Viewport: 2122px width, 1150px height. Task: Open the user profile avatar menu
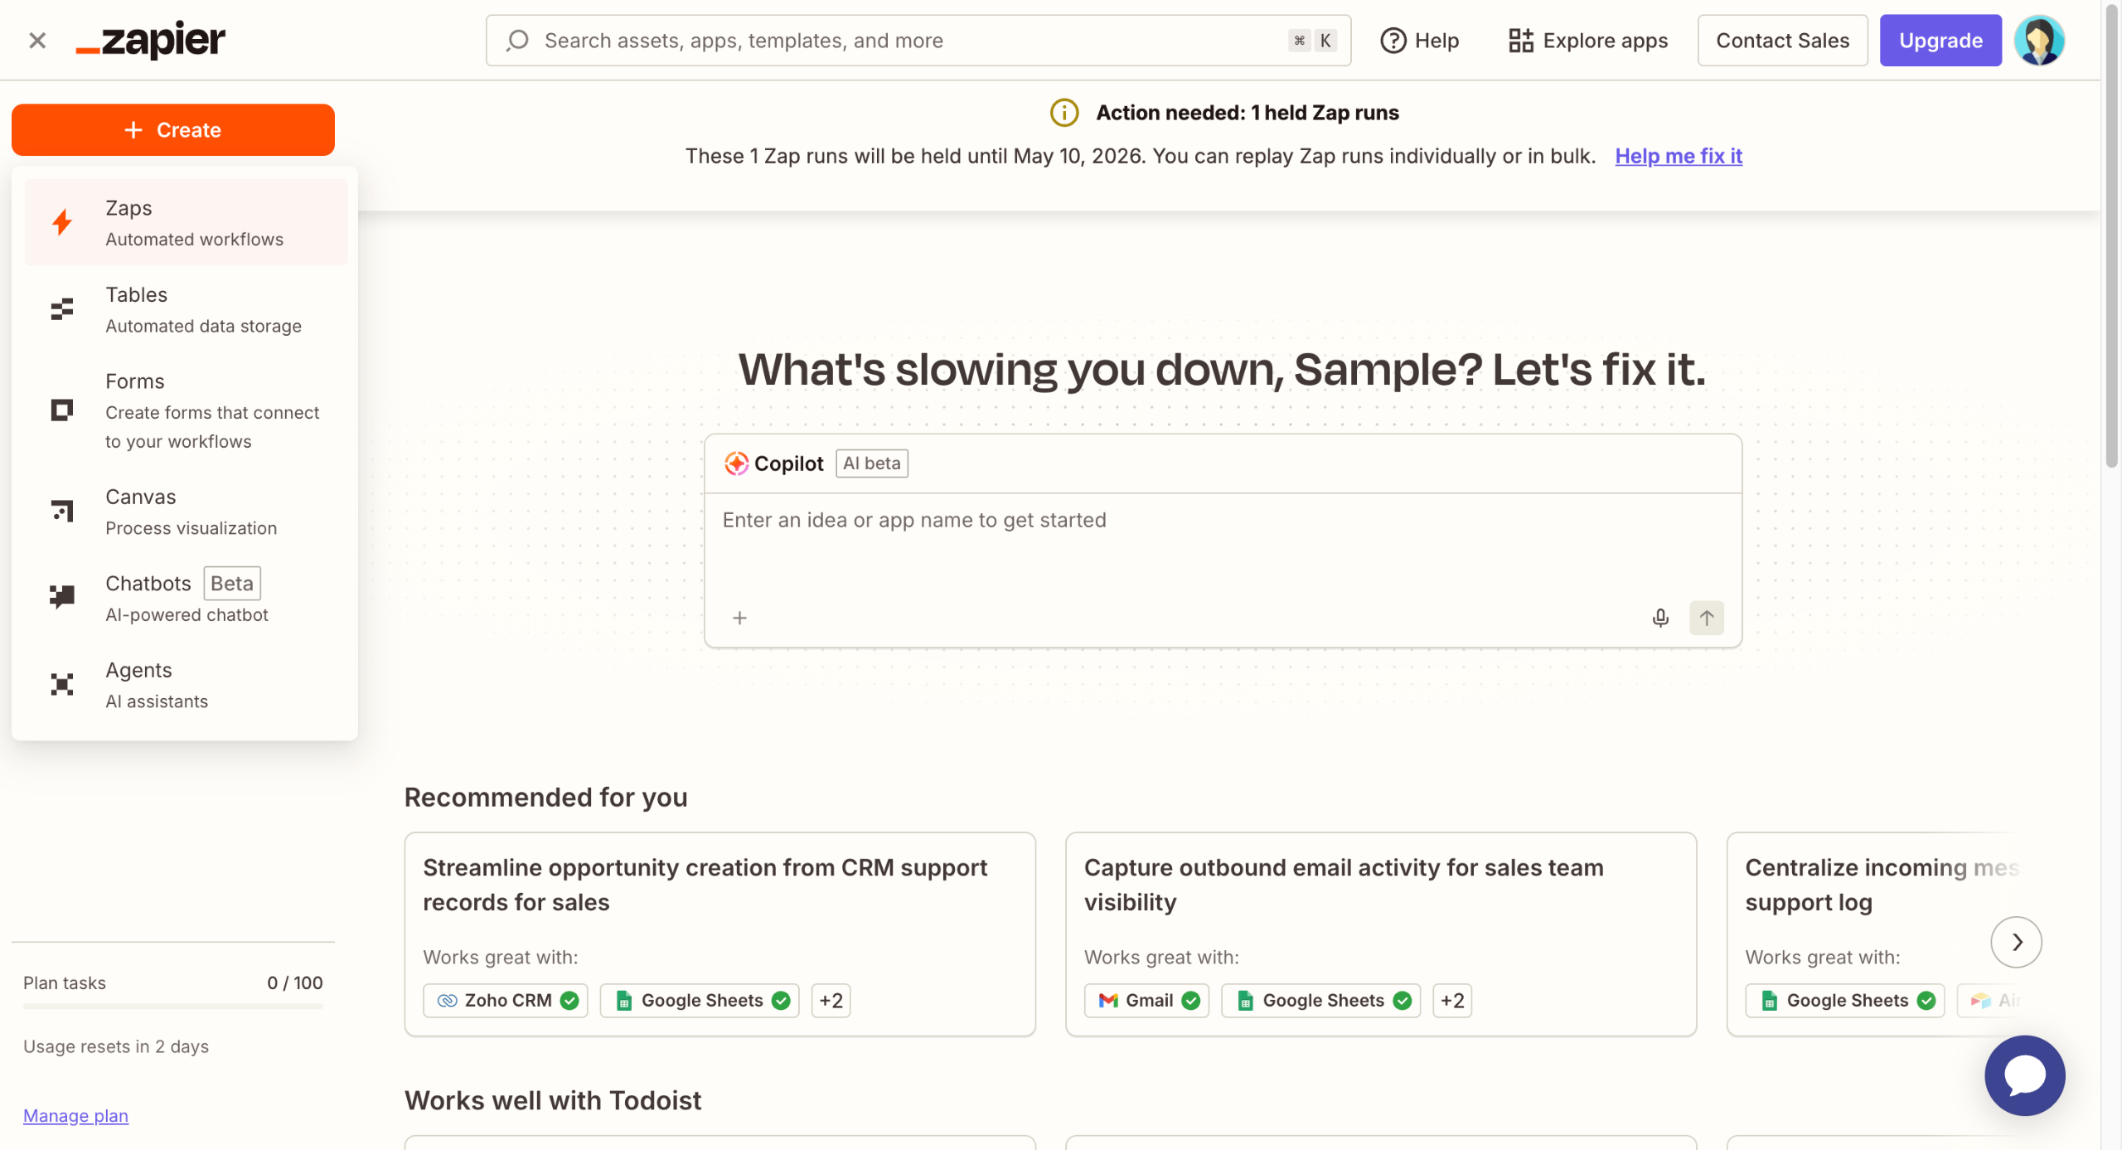[x=2038, y=40]
